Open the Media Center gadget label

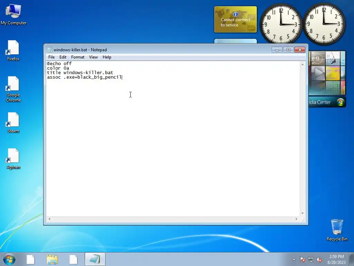pos(319,102)
